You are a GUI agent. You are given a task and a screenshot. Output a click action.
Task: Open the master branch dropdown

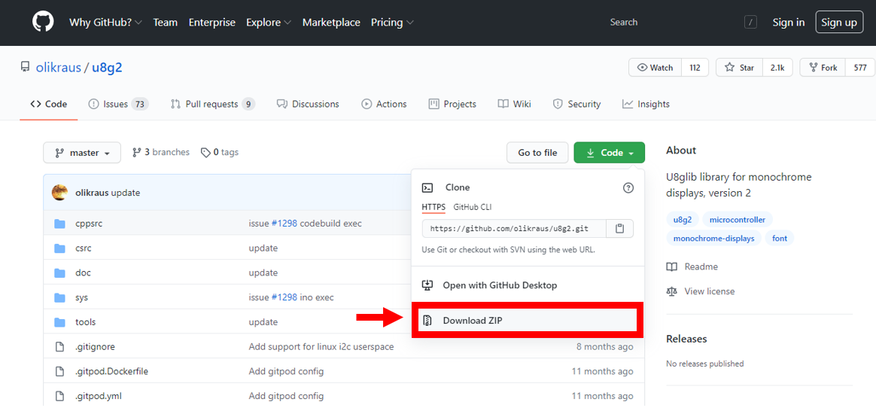[x=82, y=153]
